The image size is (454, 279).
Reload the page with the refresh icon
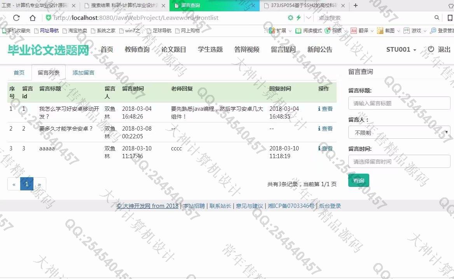(16, 18)
